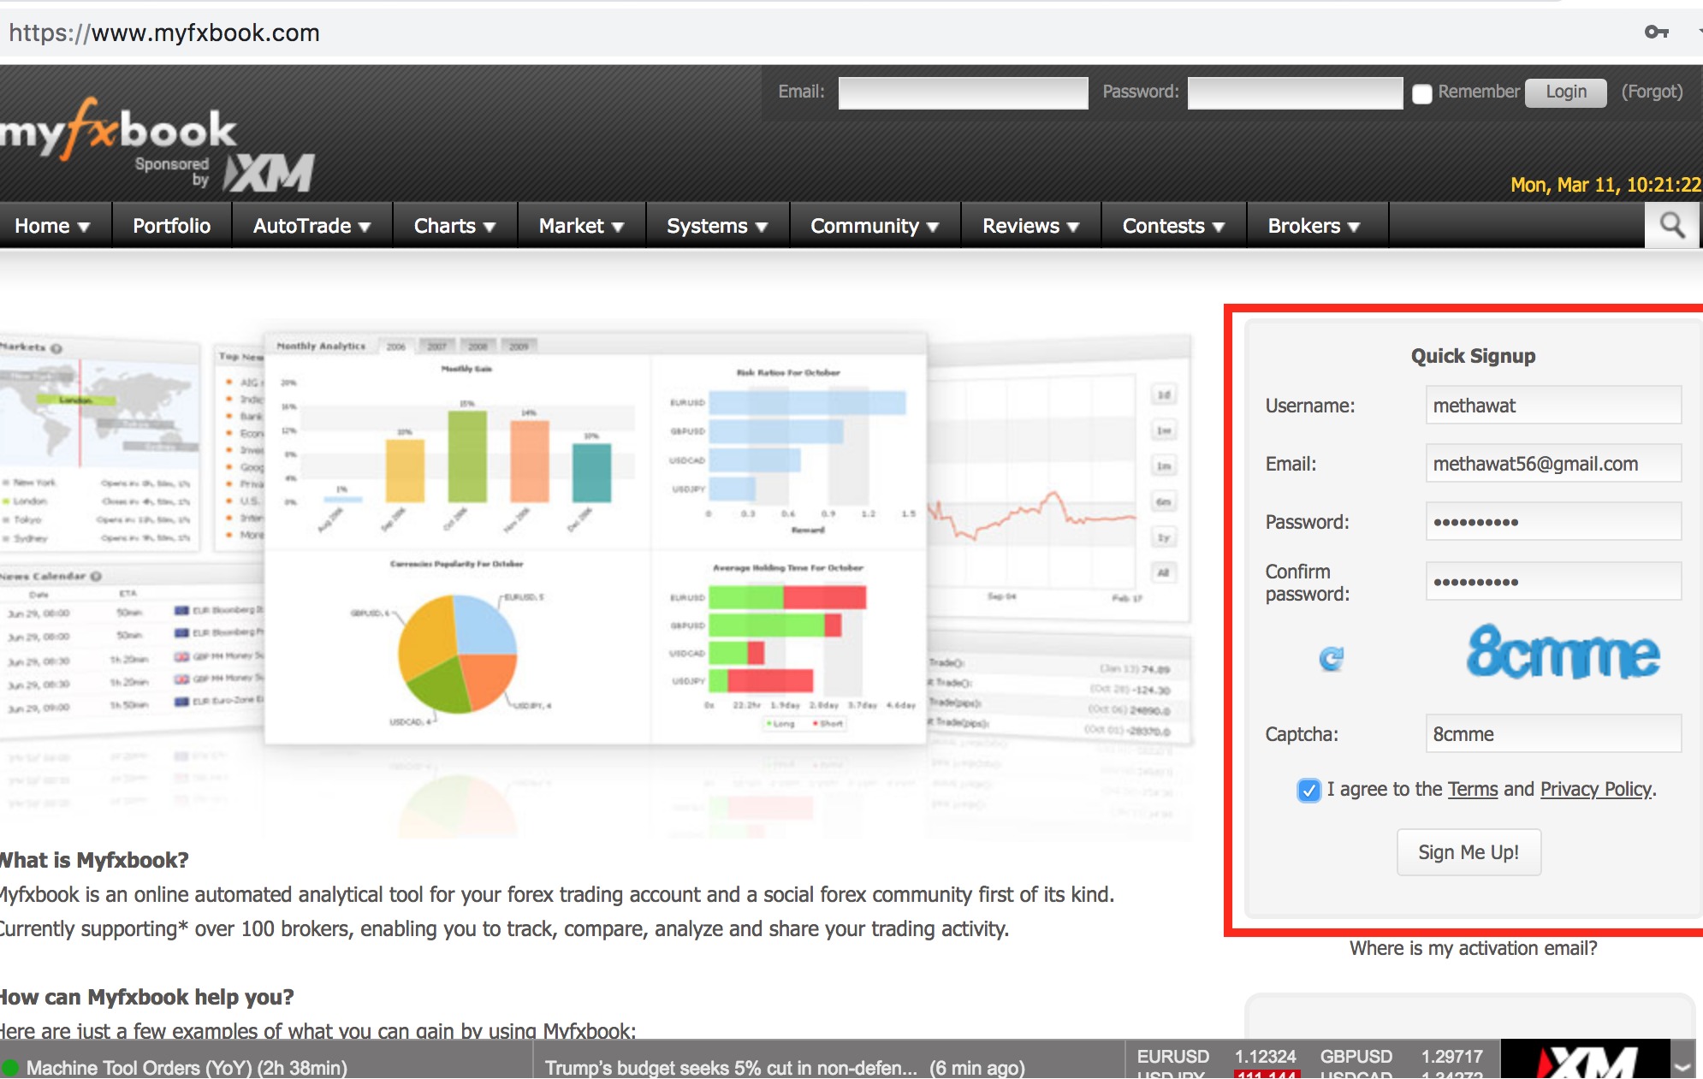Click the signup Password field
This screenshot has width=1703, height=1079.
tap(1553, 522)
